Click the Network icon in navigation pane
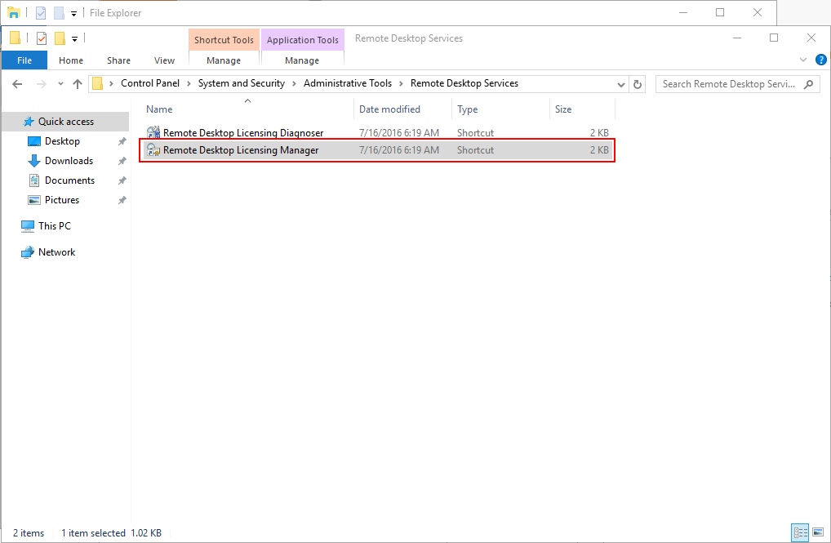 (x=28, y=252)
